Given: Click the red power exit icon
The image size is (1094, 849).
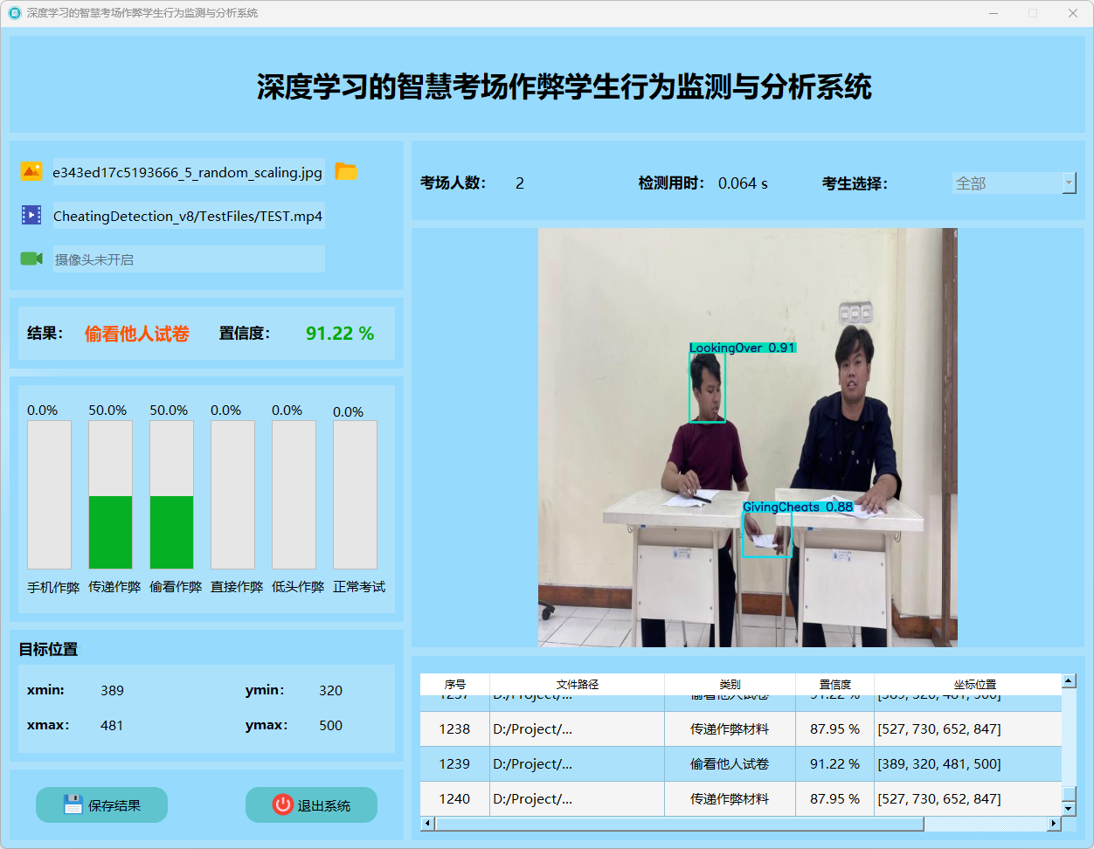Looking at the screenshot, I should (x=282, y=804).
